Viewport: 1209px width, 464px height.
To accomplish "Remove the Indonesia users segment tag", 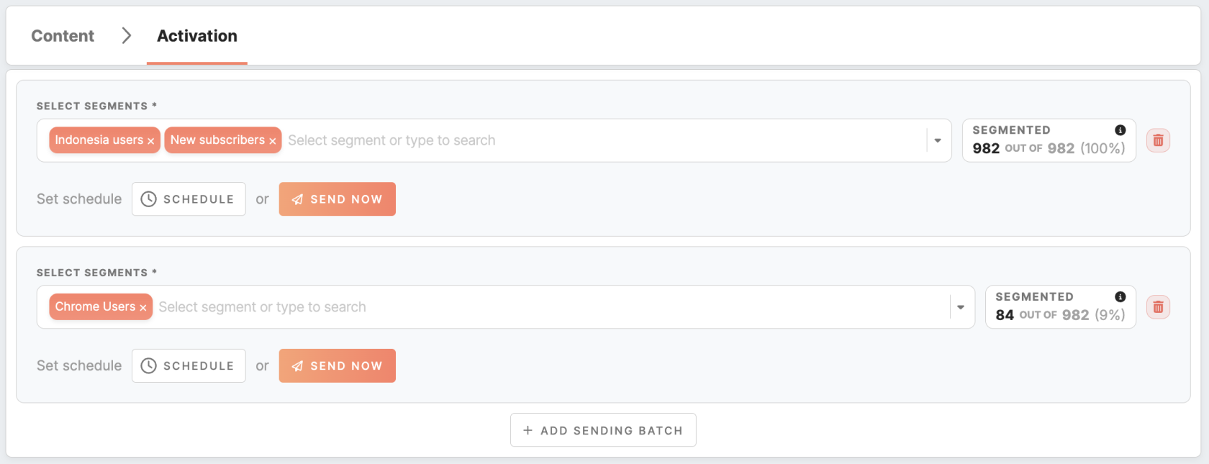I will (150, 141).
